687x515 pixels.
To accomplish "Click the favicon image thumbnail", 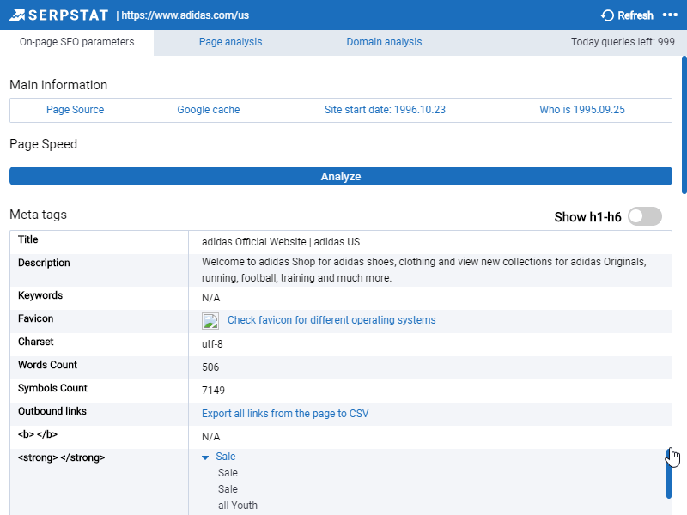I will pyautogui.click(x=210, y=321).
